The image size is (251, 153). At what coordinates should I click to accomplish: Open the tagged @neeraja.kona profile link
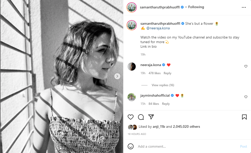point(158,28)
